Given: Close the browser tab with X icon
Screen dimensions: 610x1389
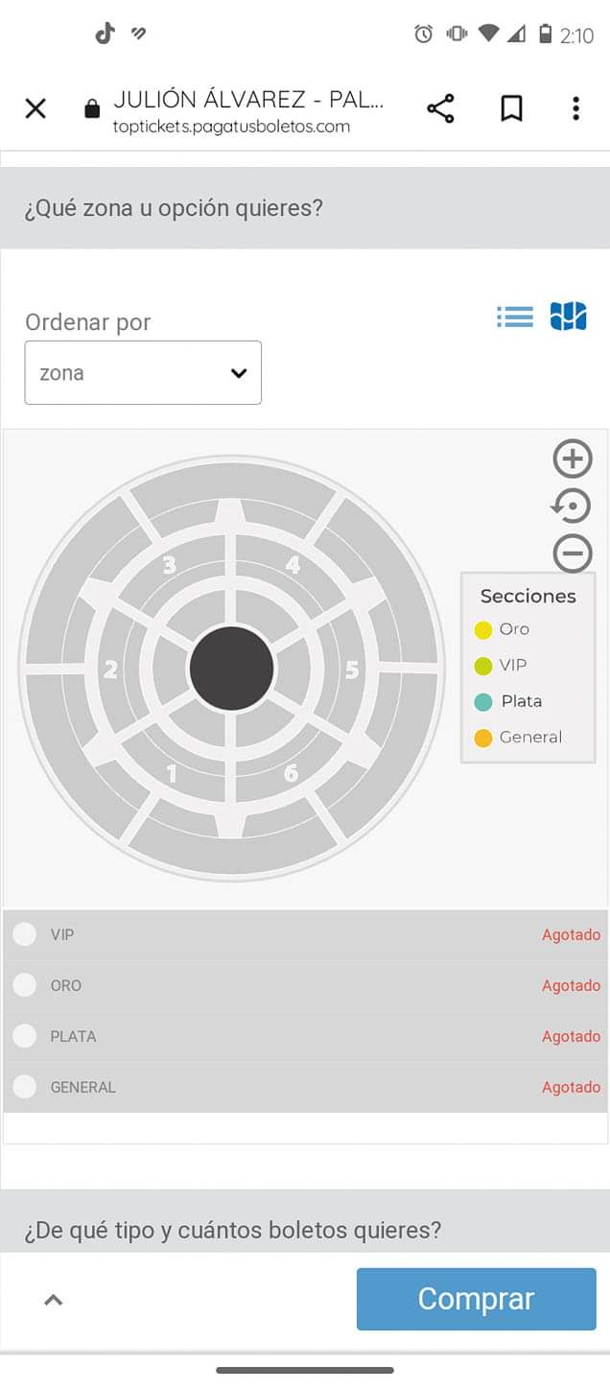Looking at the screenshot, I should 35,108.
